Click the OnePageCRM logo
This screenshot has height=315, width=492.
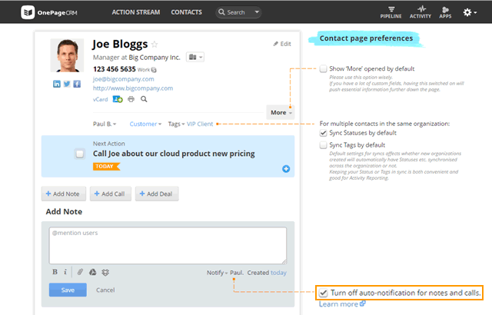tap(49, 12)
